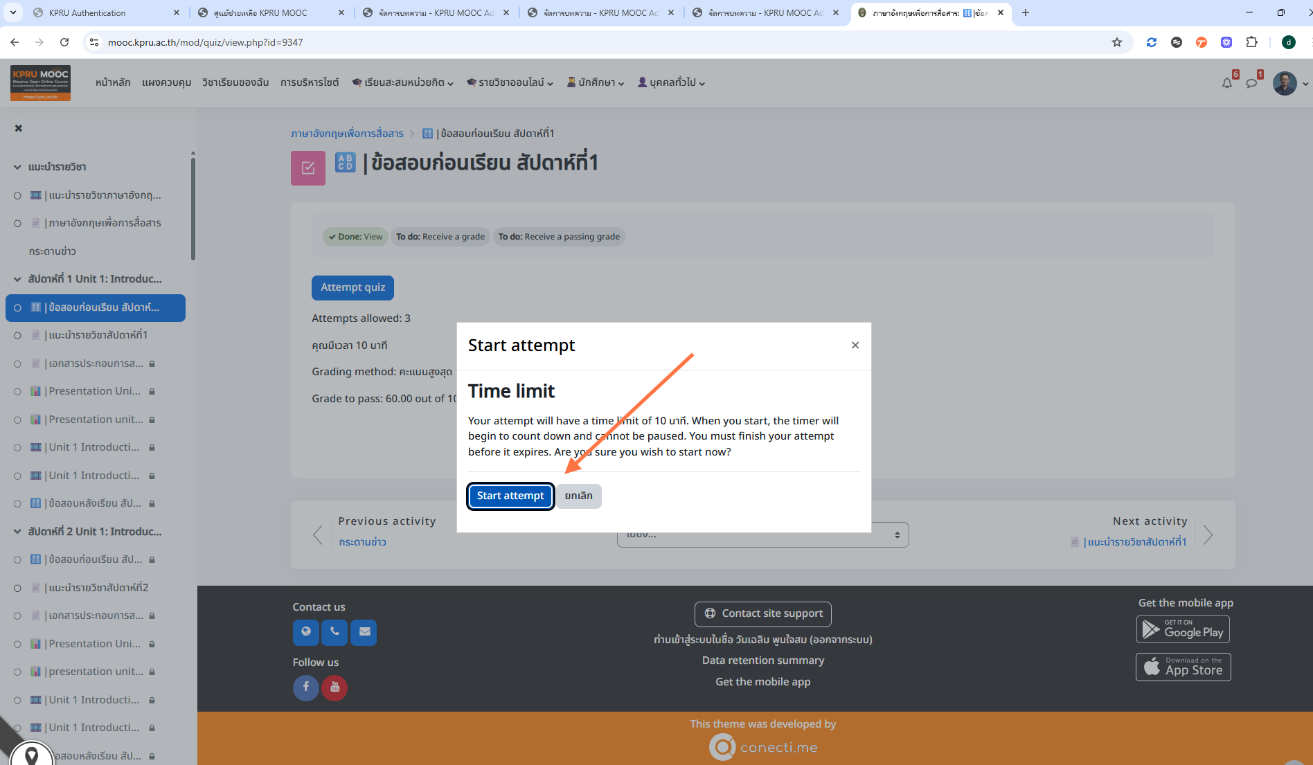Open the นักศึกษา dropdown menu
The image size is (1313, 765).
[596, 82]
